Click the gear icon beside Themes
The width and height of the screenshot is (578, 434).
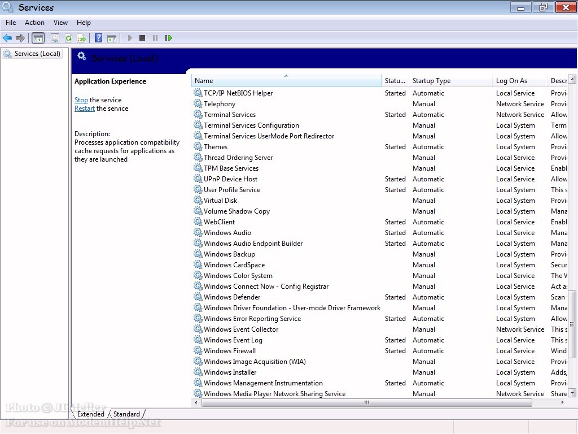click(198, 146)
